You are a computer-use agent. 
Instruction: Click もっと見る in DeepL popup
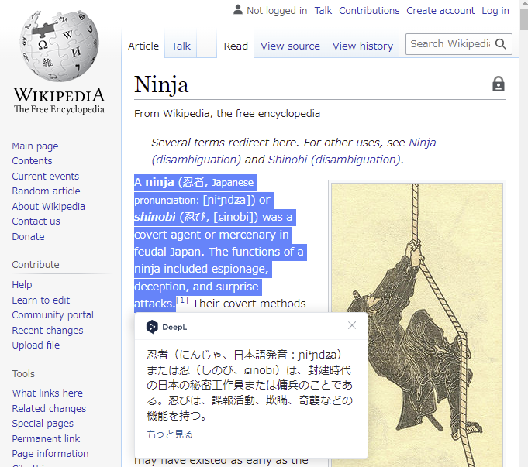click(x=170, y=434)
